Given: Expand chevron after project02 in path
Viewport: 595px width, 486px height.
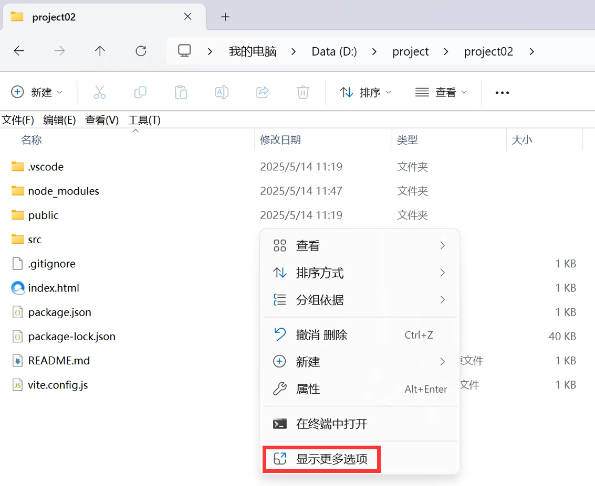Looking at the screenshot, I should coord(531,51).
